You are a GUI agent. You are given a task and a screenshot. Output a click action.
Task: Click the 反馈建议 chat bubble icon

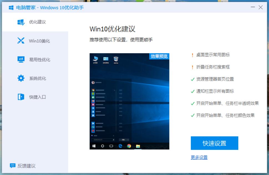(x=12, y=166)
